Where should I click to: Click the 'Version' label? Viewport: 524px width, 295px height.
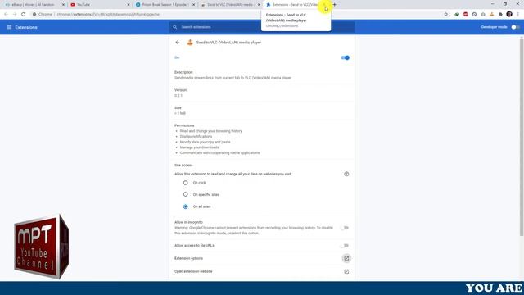pyautogui.click(x=180, y=90)
